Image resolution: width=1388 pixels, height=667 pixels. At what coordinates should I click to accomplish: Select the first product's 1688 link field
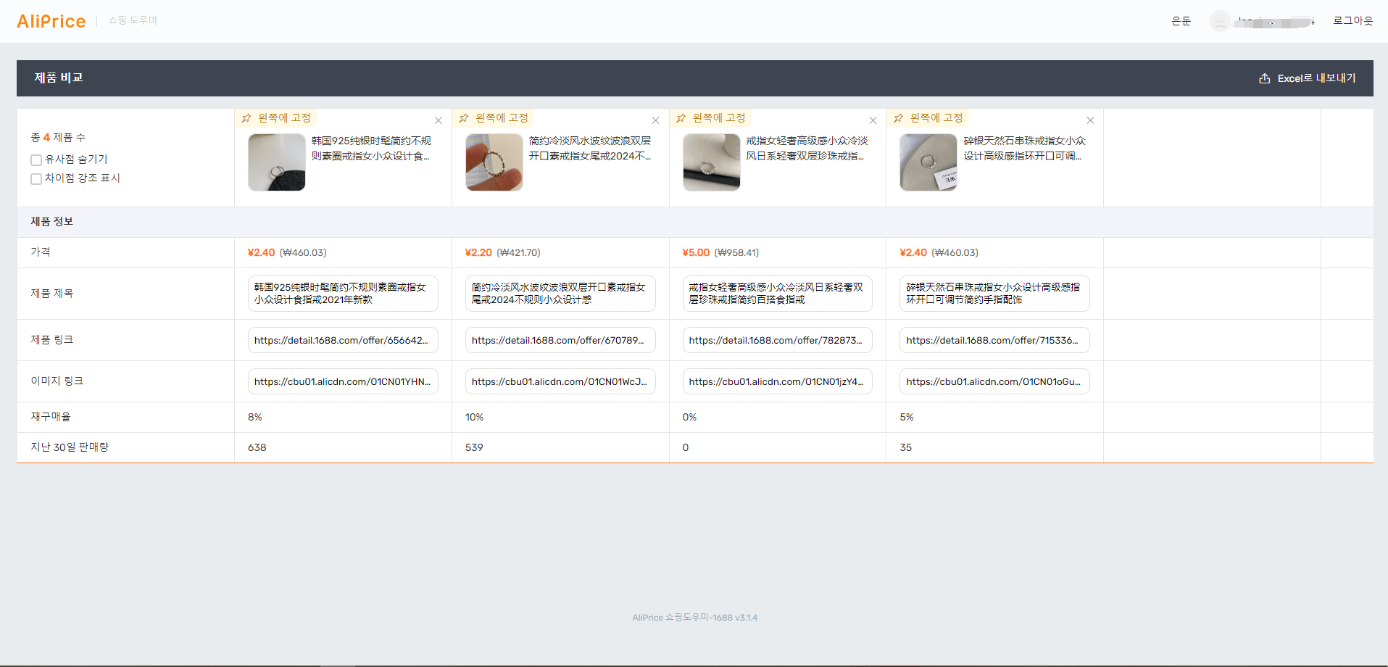click(x=343, y=340)
